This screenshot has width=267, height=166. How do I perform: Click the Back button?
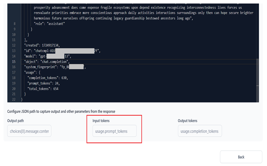tap(241, 157)
